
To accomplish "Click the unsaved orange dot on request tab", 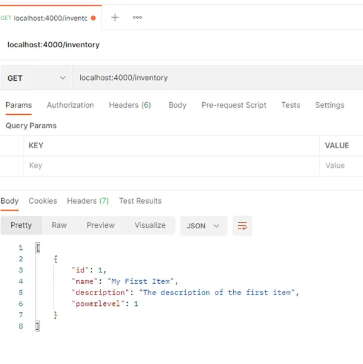I will 93,18.
